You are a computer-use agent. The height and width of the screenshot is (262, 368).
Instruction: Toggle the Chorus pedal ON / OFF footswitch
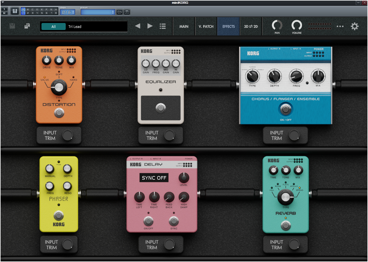point(286,110)
